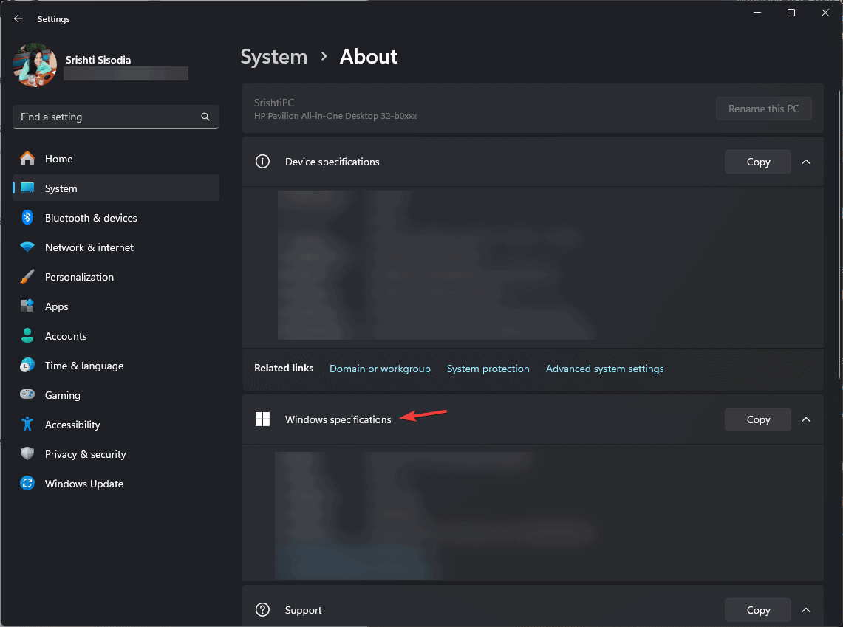Viewport: 843px width, 627px height.
Task: Click the Privacy & security shield icon
Action: coord(27,454)
